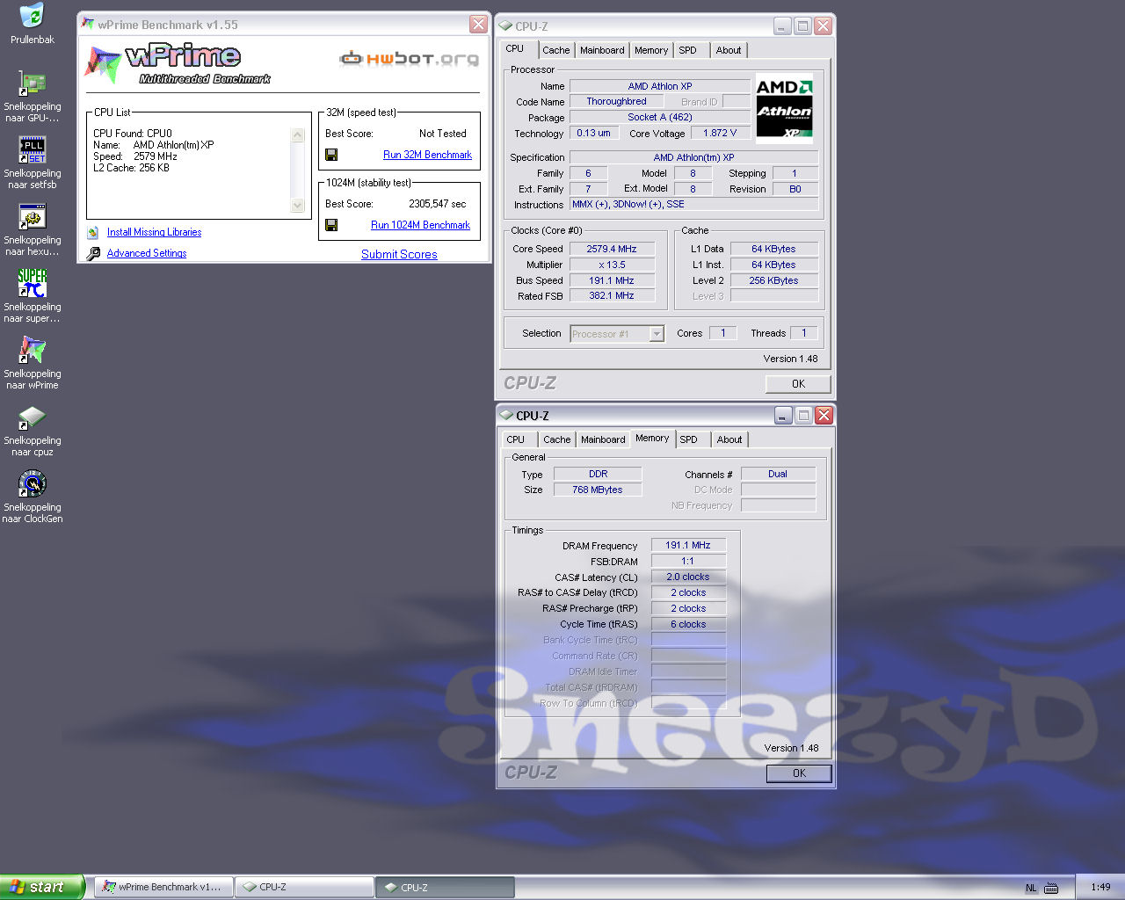Select About tab in lower CPU-Z window
Screen dimensions: 1125x900
point(729,439)
